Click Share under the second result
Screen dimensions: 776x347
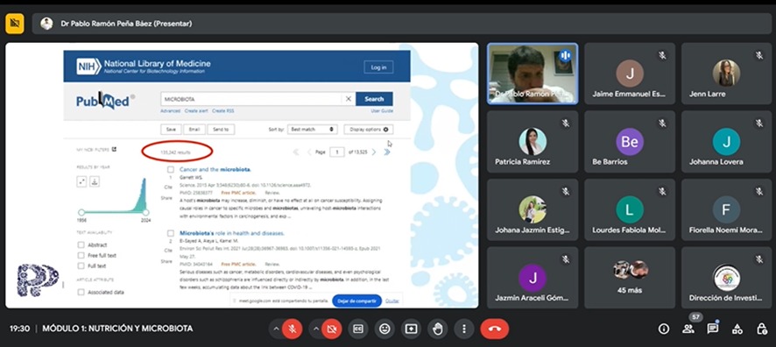point(166,261)
